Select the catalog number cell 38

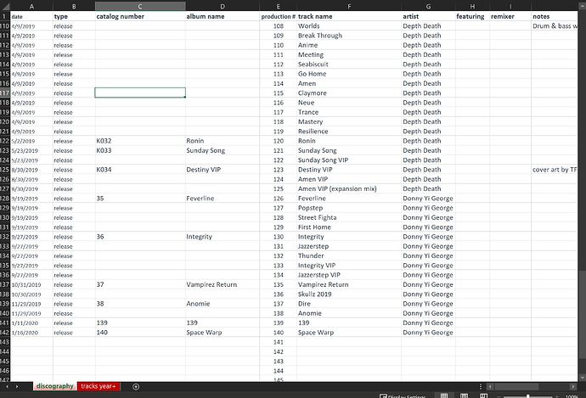tap(140, 304)
